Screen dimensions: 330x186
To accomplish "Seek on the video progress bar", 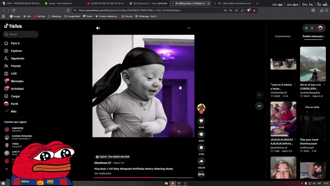I will [143, 178].
